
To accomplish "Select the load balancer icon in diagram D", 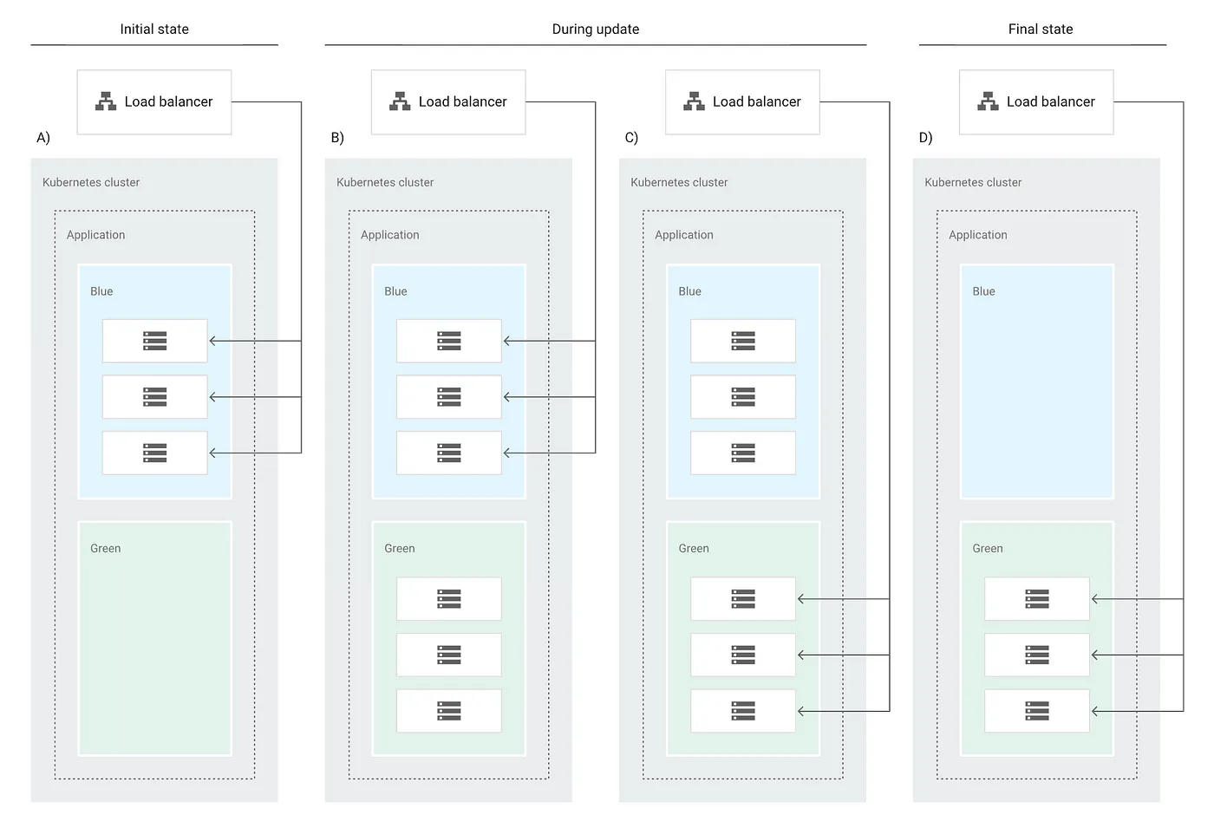I will [988, 101].
